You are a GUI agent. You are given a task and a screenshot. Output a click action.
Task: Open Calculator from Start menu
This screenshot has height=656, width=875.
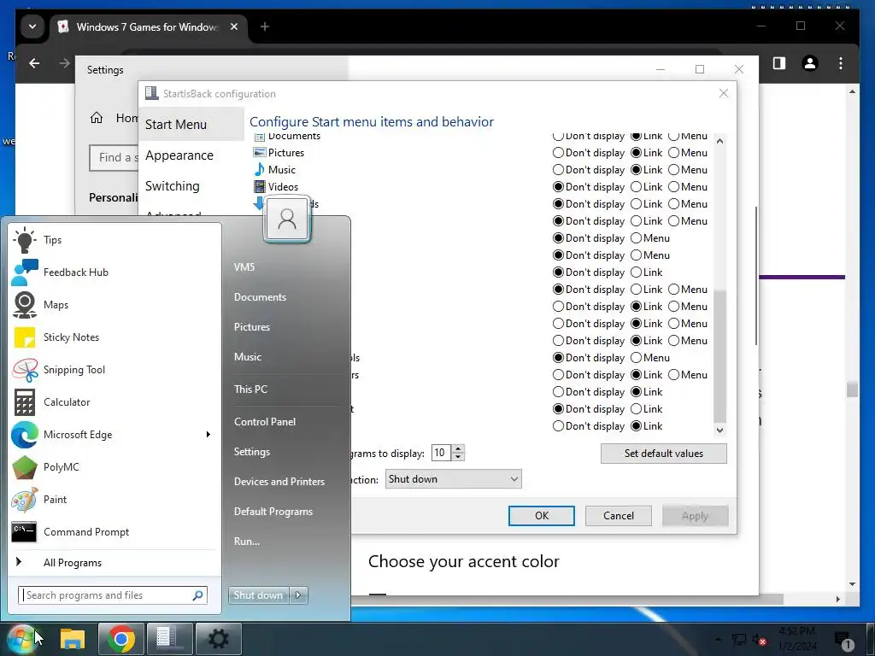tap(115, 401)
